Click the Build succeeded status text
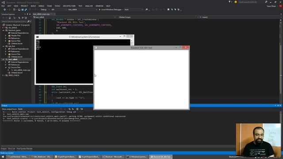 [x=7, y=153]
